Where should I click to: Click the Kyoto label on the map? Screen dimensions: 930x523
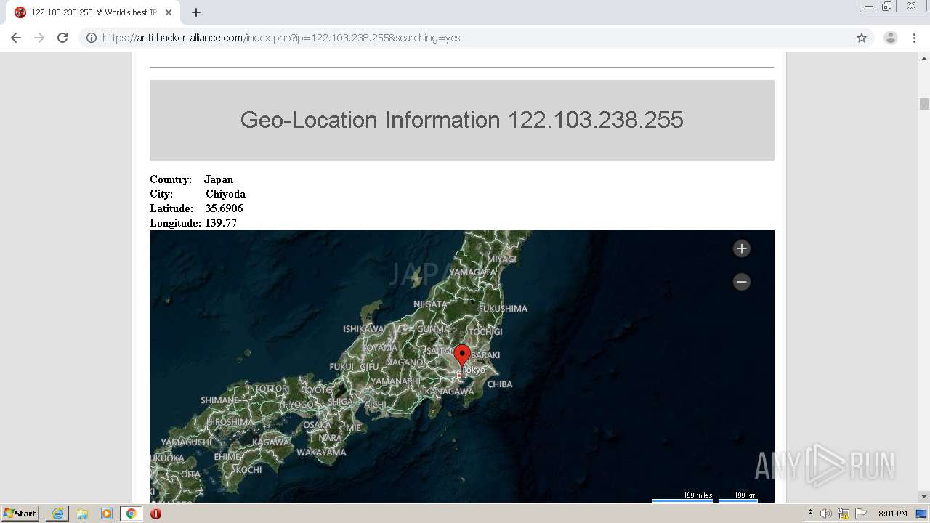(x=317, y=390)
